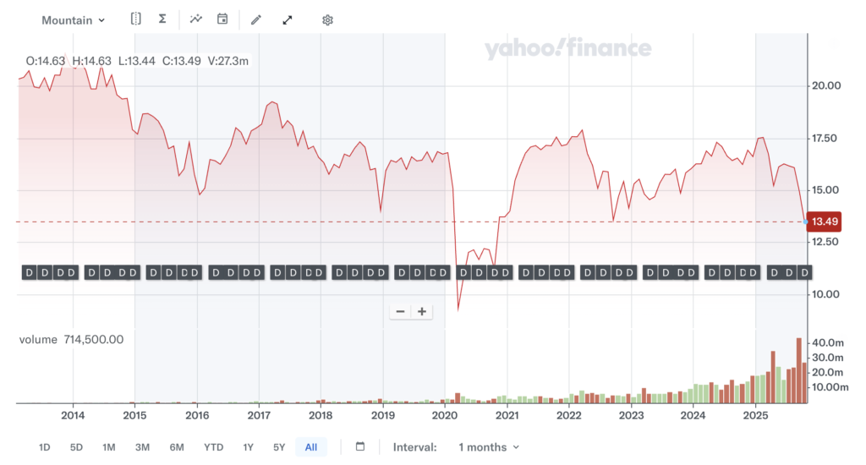Choose the 1Y time range
The image size is (866, 465).
[x=248, y=447]
